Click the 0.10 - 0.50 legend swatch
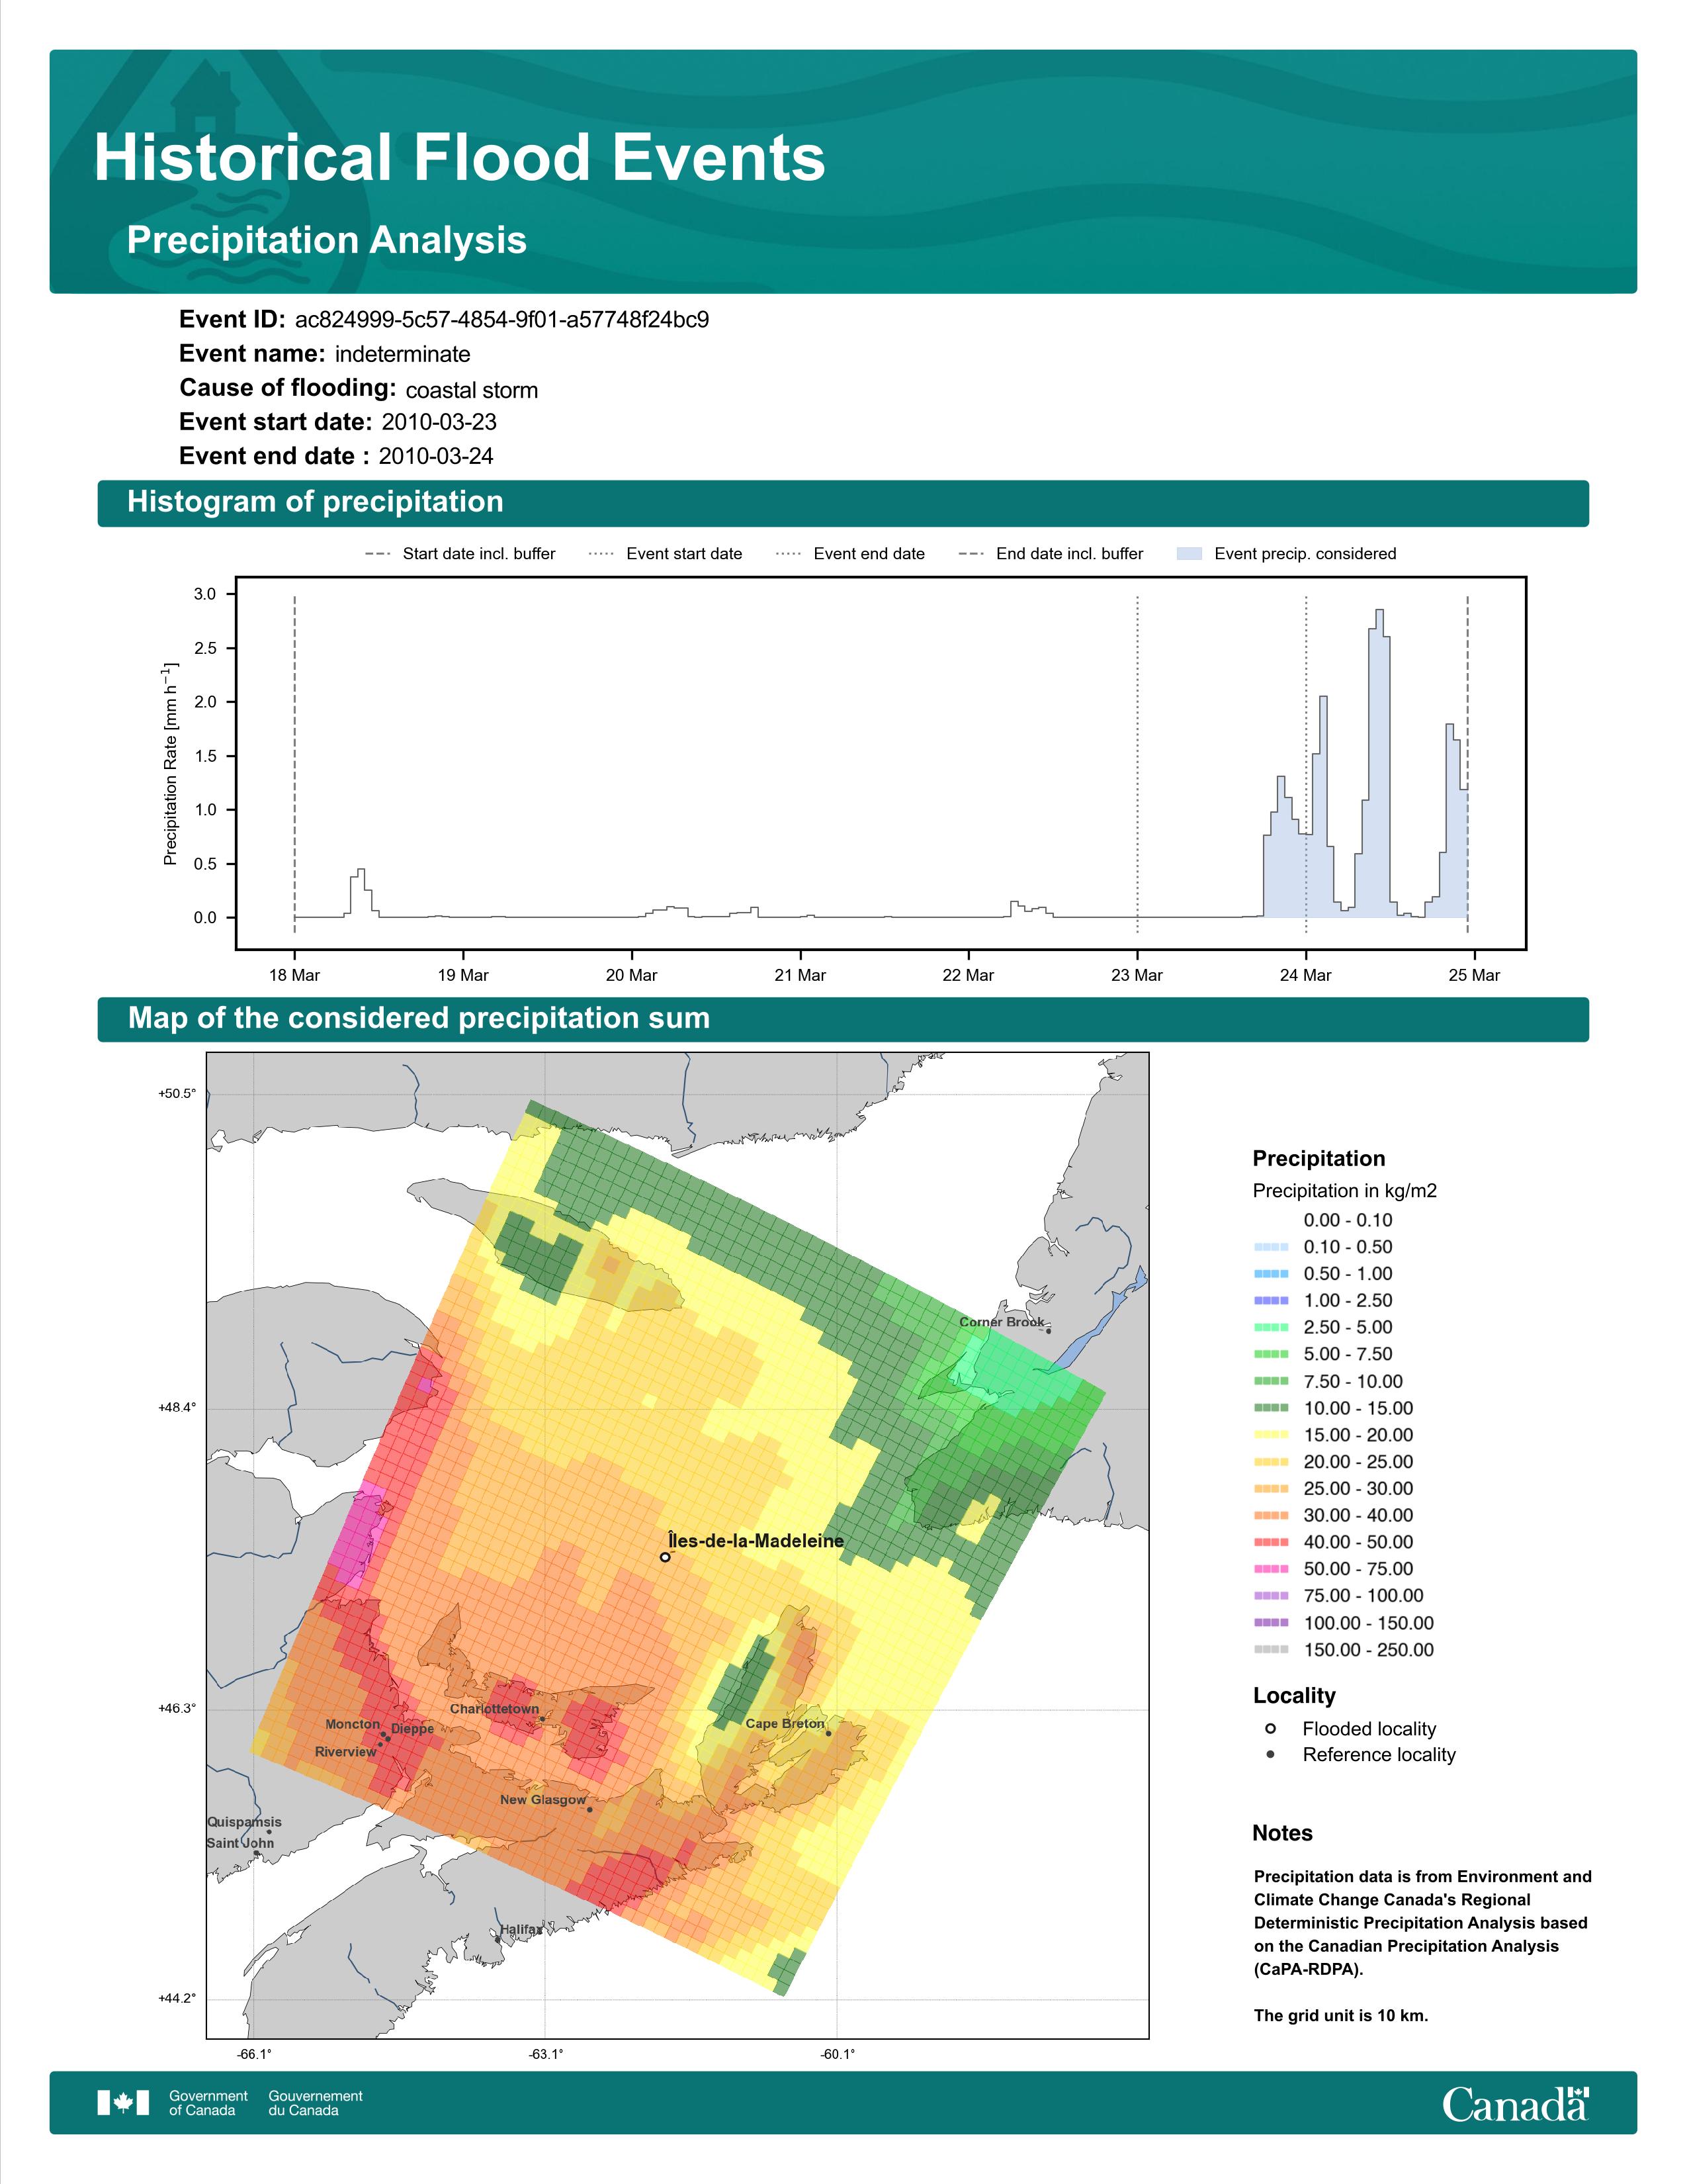Screen dimensions: 1687x2184 pos(1270,1247)
